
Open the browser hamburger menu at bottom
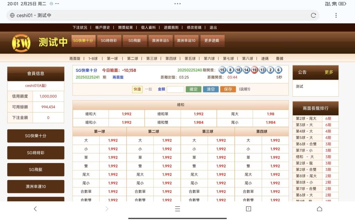tap(177, 209)
